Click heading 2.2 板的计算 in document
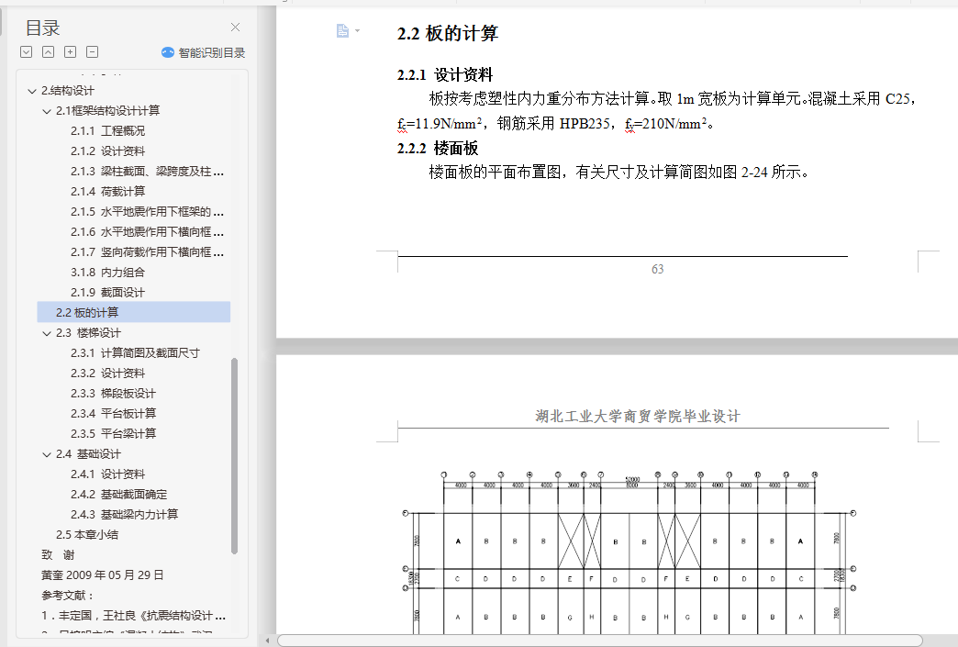The width and height of the screenshot is (958, 647). [447, 33]
